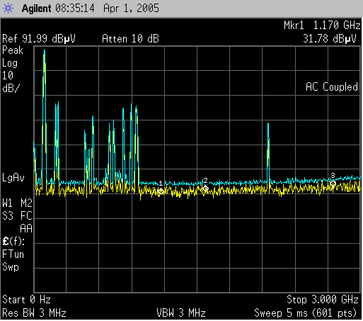Select marker 2 diamond on trace
Image resolution: width=363 pixels, height=321 pixels.
[x=205, y=188]
